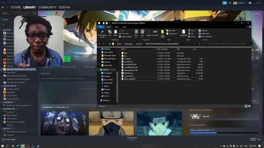Open the Home tab in Explorer ribbon
Viewport: 264px width, 148px height.
pyautogui.click(x=108, y=27)
